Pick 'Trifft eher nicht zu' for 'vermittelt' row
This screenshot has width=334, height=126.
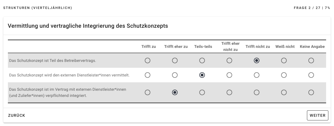(x=229, y=75)
